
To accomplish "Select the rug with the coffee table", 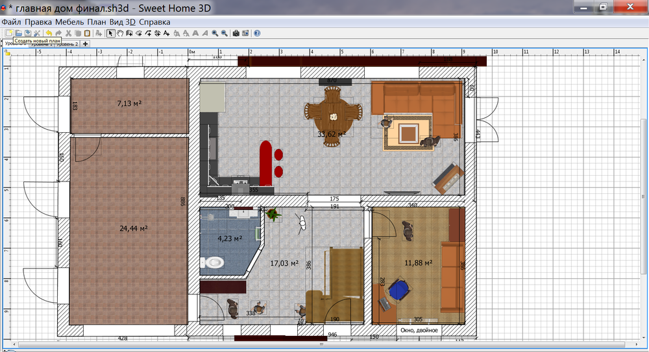I will coord(408,133).
